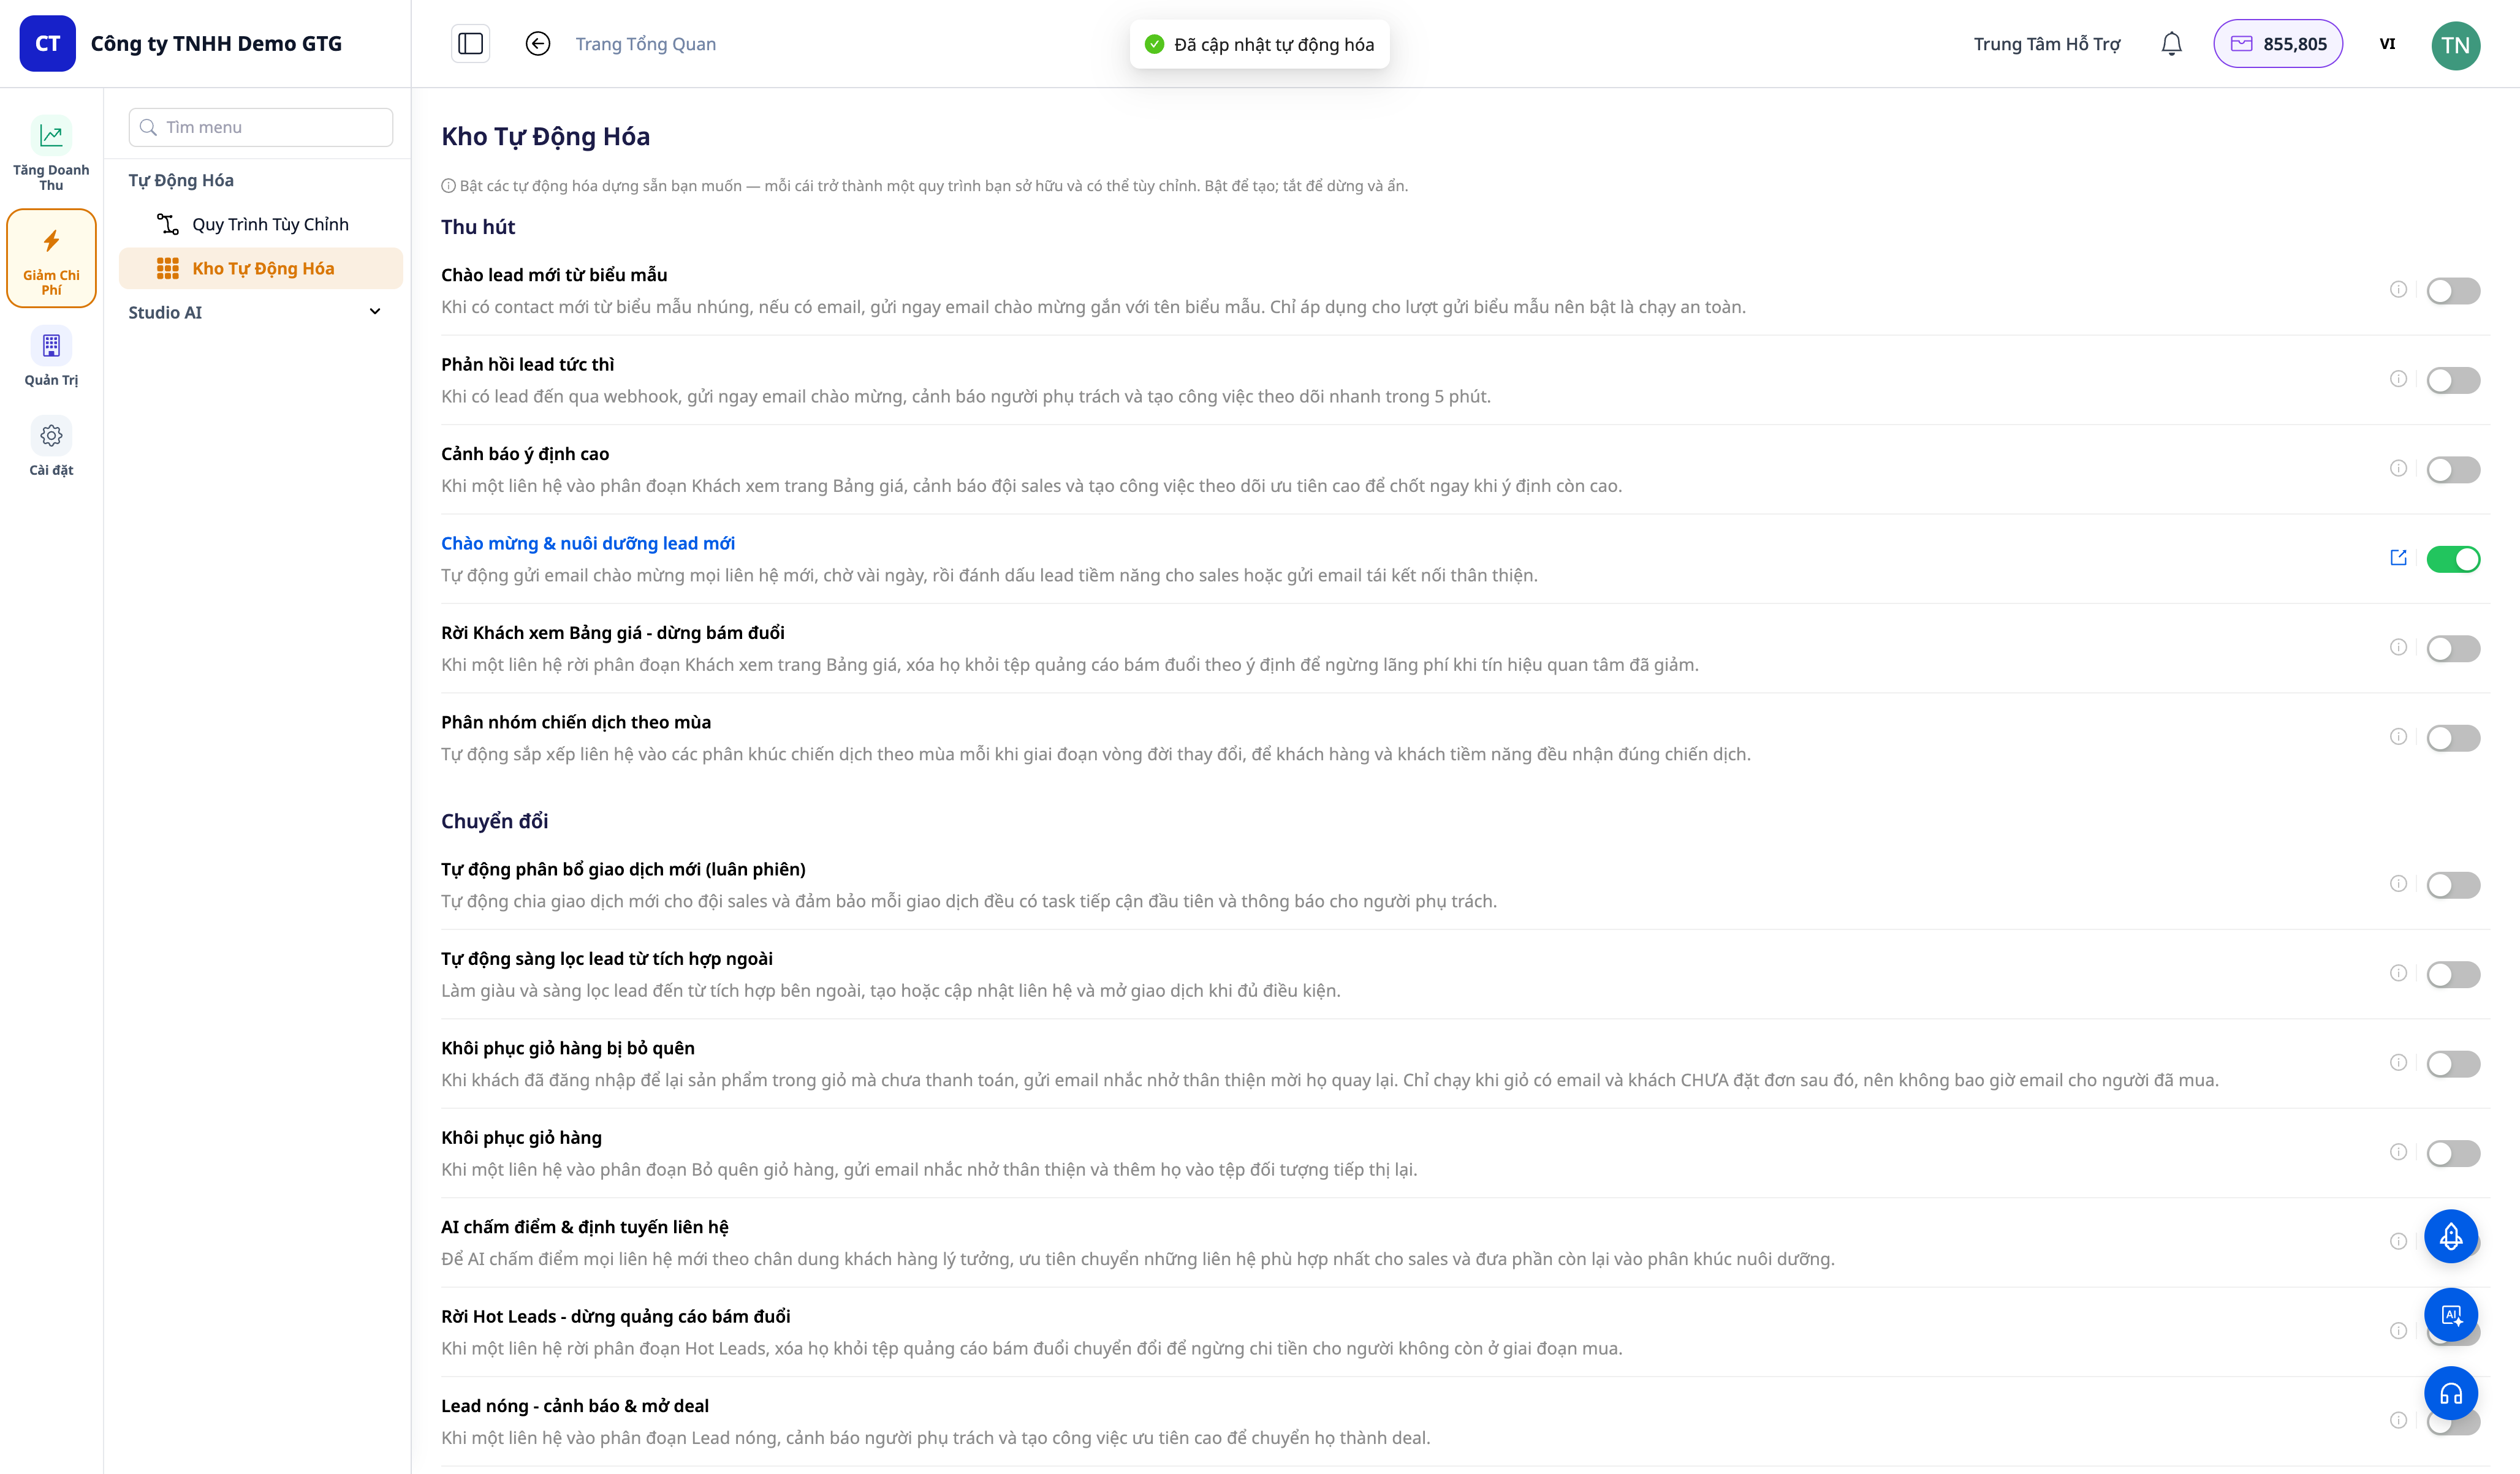Click info icon for Rời Hot Leads row
Viewport: 2520px width, 1474px height.
click(2398, 1331)
